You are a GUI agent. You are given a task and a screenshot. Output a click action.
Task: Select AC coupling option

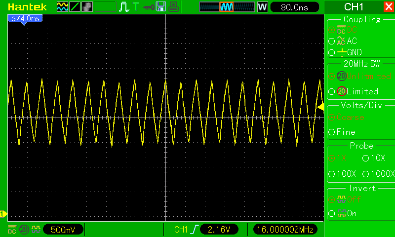[x=343, y=41]
